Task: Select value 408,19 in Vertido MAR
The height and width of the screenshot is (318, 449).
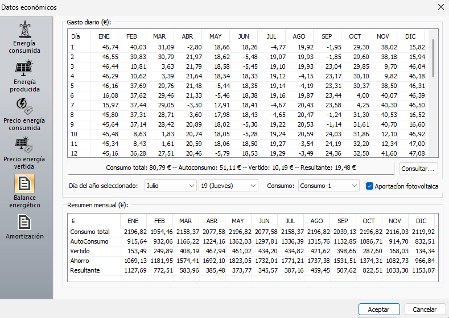Action: pyautogui.click(x=190, y=251)
